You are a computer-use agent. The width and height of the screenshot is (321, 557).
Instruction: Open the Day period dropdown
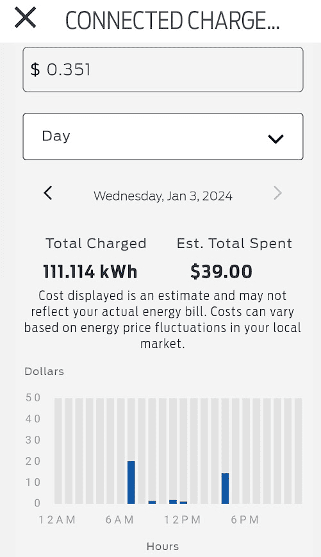(163, 137)
